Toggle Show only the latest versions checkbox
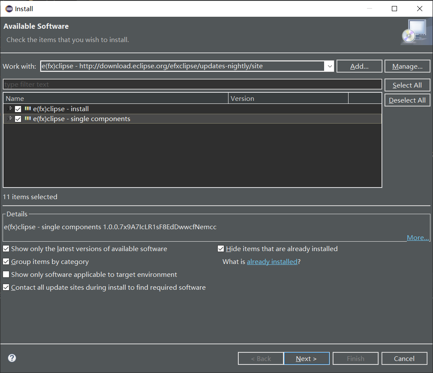This screenshot has height=373, width=433. [x=6, y=249]
